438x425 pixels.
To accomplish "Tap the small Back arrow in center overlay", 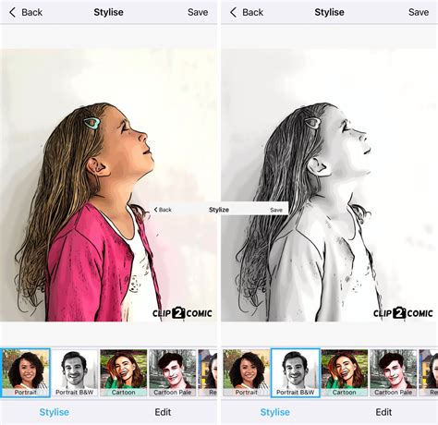I will tap(163, 210).
